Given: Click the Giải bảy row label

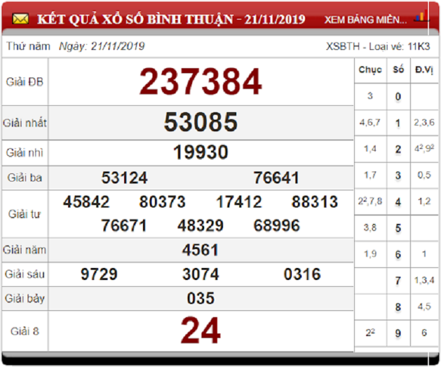Looking at the screenshot, I should point(25,299).
